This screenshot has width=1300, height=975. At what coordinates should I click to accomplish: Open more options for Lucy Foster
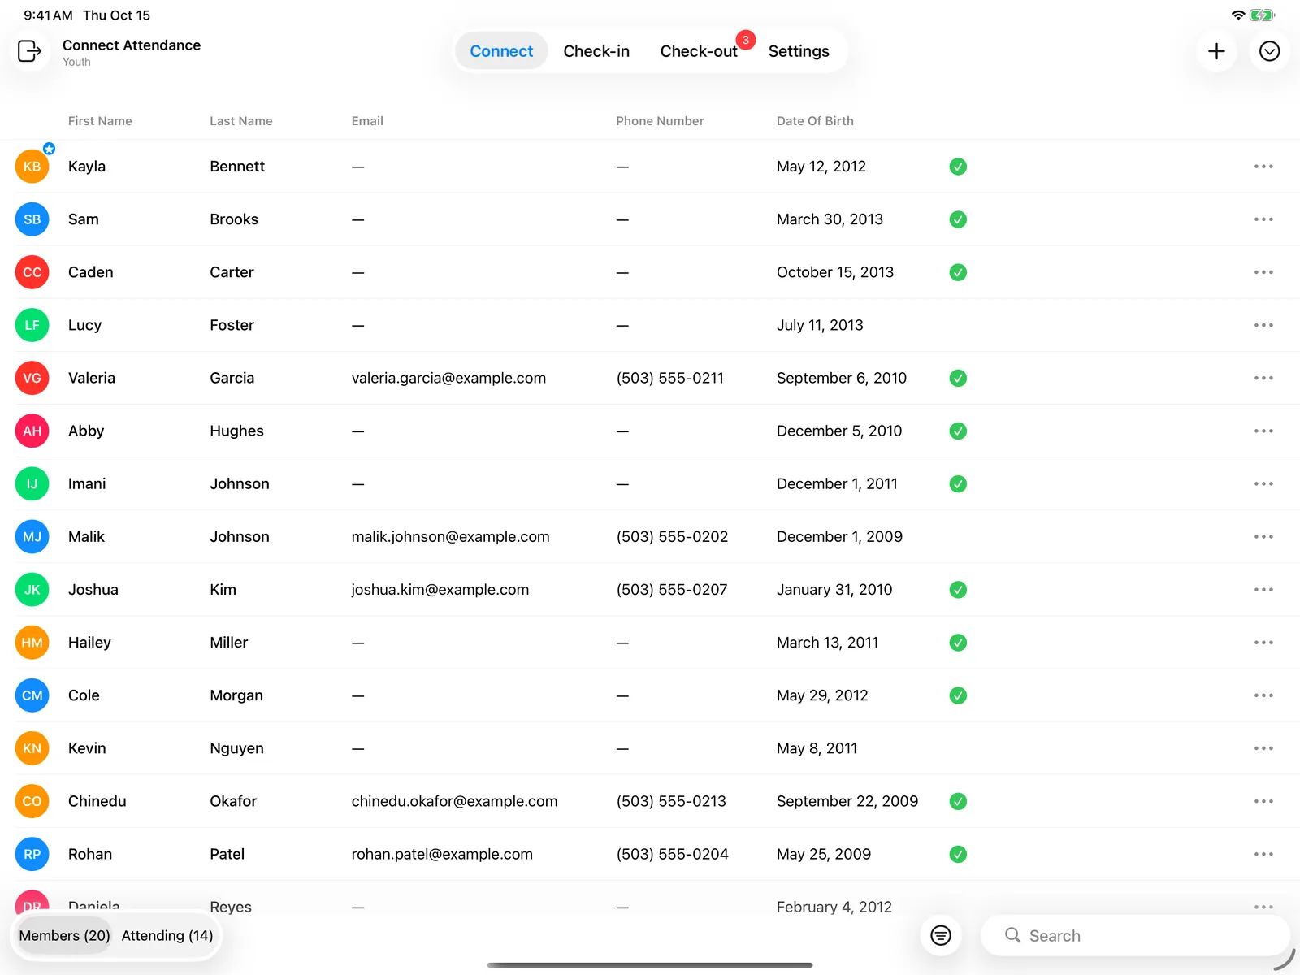tap(1263, 325)
